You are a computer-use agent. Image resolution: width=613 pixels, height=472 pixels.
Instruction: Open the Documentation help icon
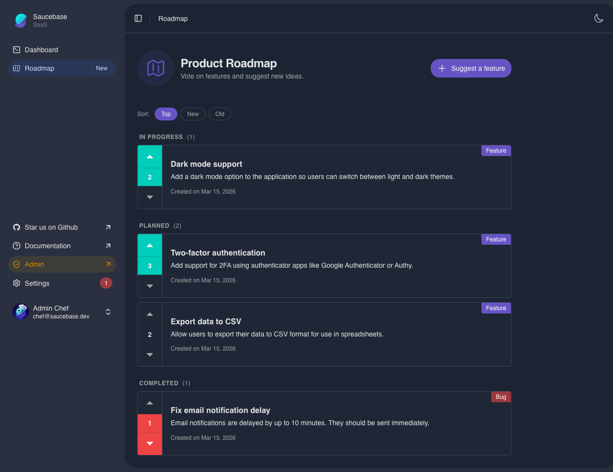click(x=16, y=246)
